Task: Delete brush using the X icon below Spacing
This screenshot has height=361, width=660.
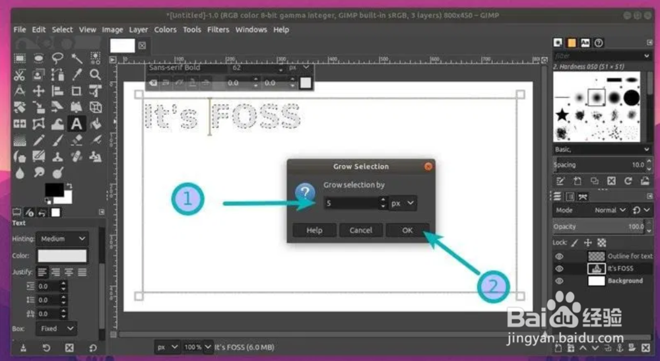Action: pyautogui.click(x=611, y=181)
